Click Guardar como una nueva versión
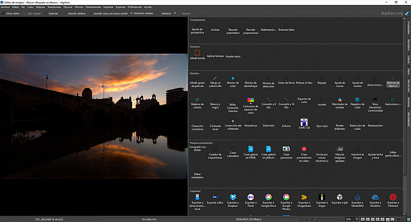The width and height of the screenshot is (411, 222). pos(109,13)
